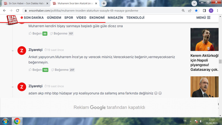Close the En Son Haber first tab

(x=47, y=4)
